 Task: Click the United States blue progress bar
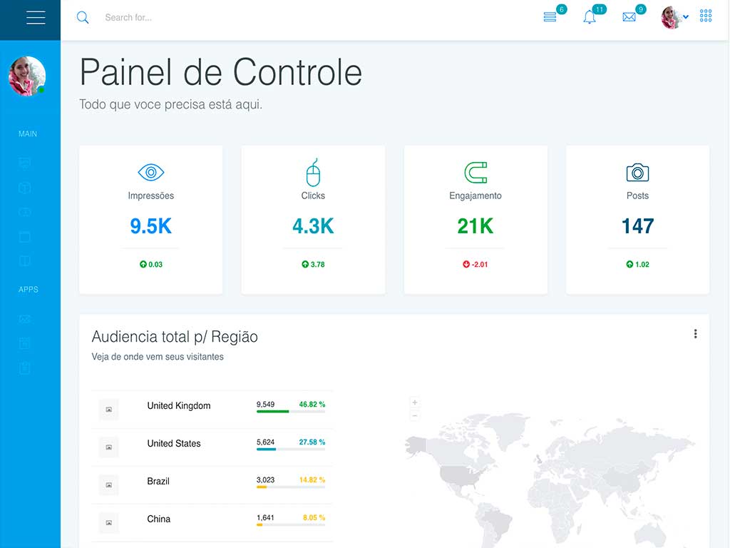pyautogui.click(x=266, y=450)
